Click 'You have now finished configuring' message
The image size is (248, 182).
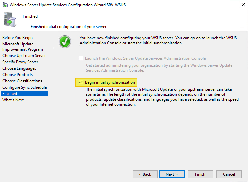(x=158, y=40)
